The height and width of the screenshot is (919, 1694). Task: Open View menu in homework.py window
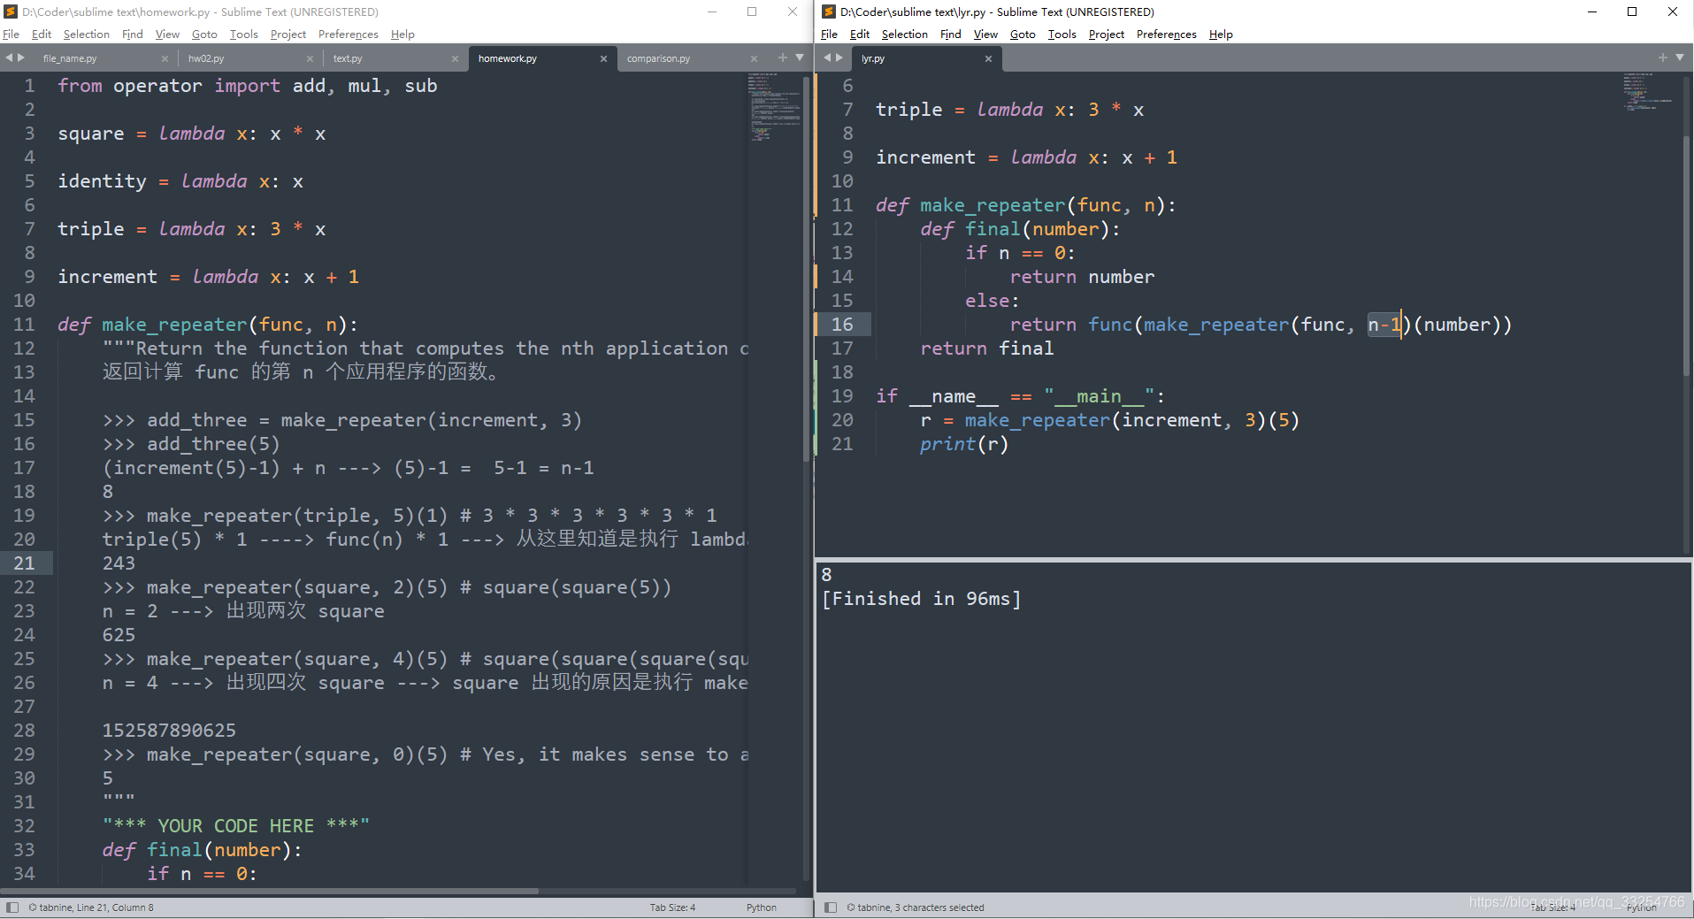(167, 34)
